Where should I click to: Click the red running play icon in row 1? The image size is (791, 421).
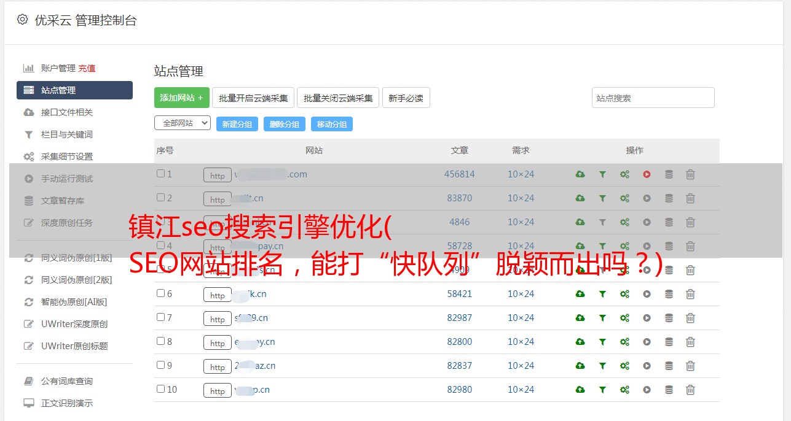[647, 174]
